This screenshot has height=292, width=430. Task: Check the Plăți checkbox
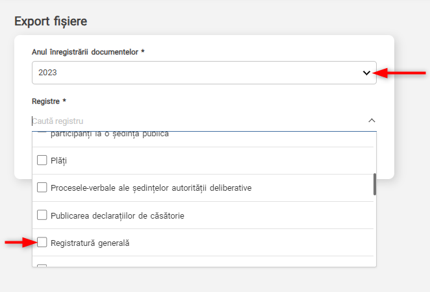tap(42, 160)
